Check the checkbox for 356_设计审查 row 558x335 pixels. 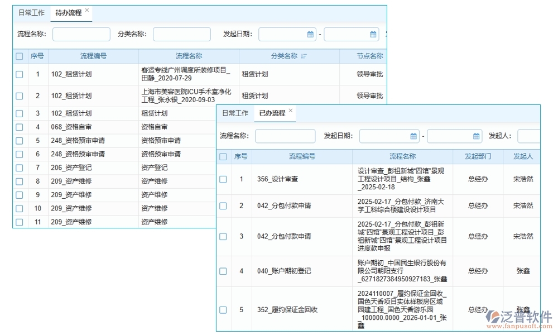coord(223,180)
